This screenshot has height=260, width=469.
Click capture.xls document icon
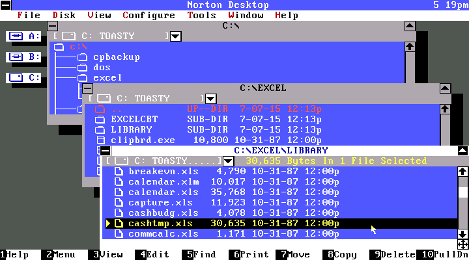click(x=119, y=203)
